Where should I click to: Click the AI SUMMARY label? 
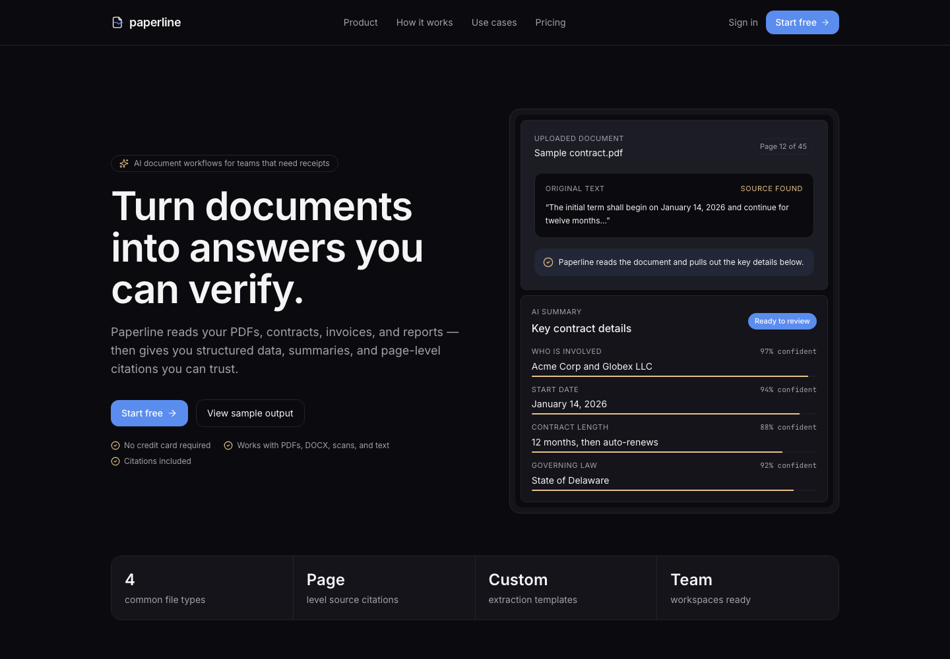(556, 312)
